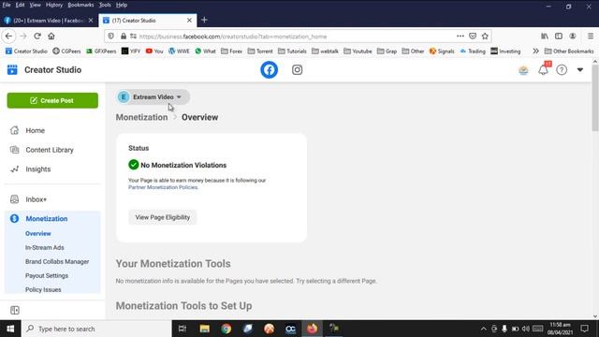Save page to Pocket
599x337 pixels.
473,36
